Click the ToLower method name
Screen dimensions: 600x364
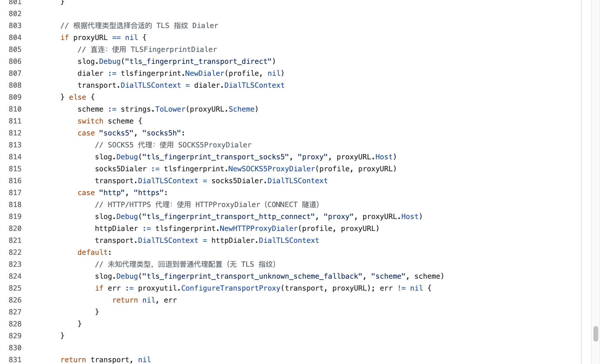coord(170,109)
